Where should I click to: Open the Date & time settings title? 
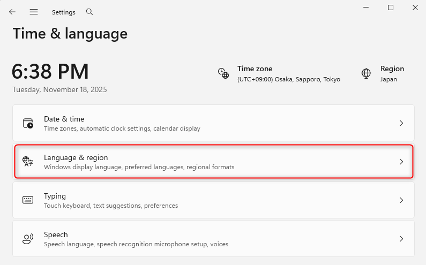(x=64, y=119)
